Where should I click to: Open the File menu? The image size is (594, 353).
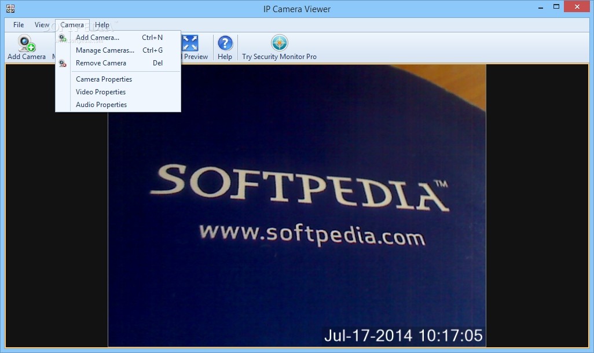(x=19, y=25)
